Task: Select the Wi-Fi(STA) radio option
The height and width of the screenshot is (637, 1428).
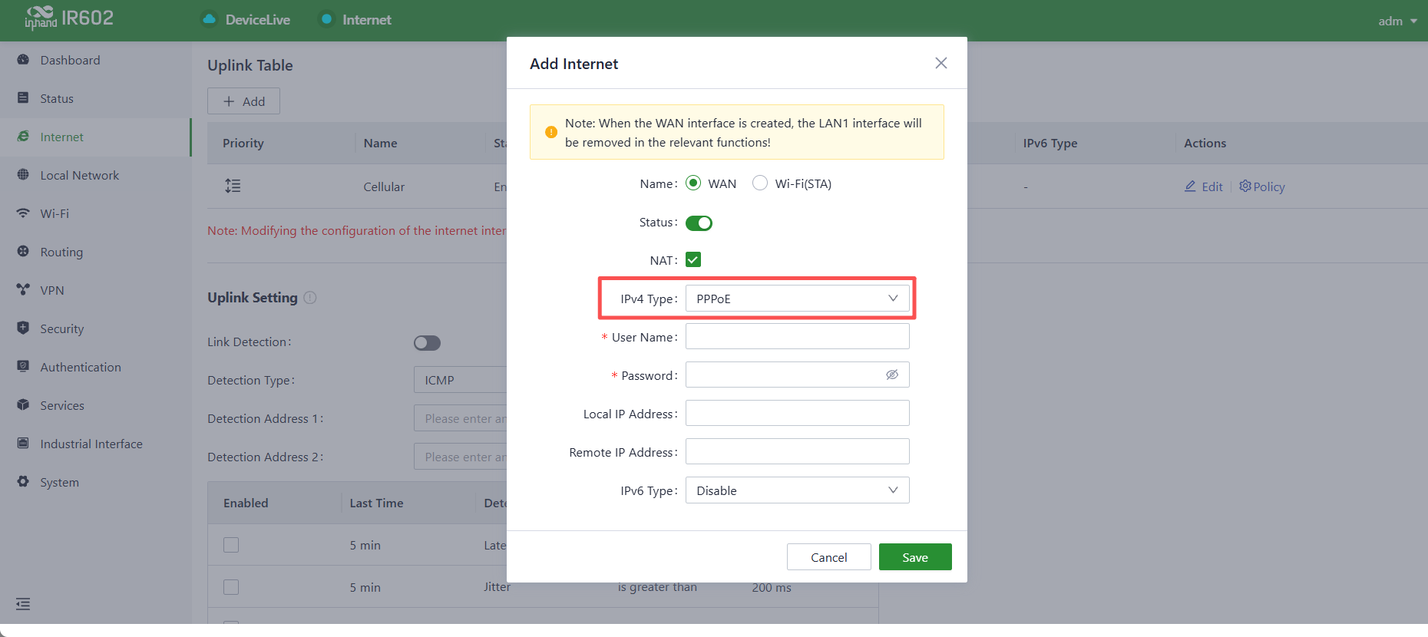Action: coord(760,183)
